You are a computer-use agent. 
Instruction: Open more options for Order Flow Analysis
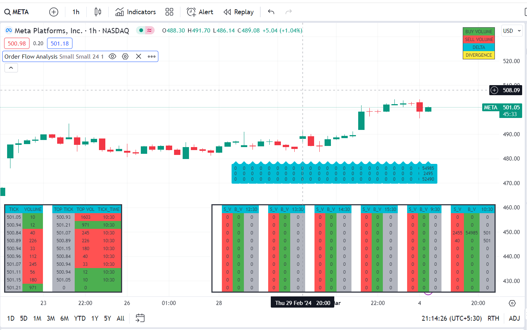[x=151, y=56]
